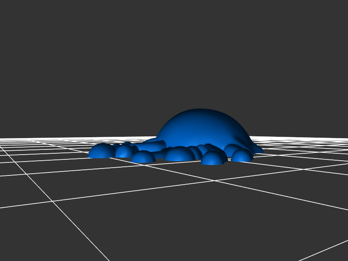The width and height of the screenshot is (348, 261).
Task: Select the third small hemisphere from the left
Action: pyautogui.click(x=143, y=157)
